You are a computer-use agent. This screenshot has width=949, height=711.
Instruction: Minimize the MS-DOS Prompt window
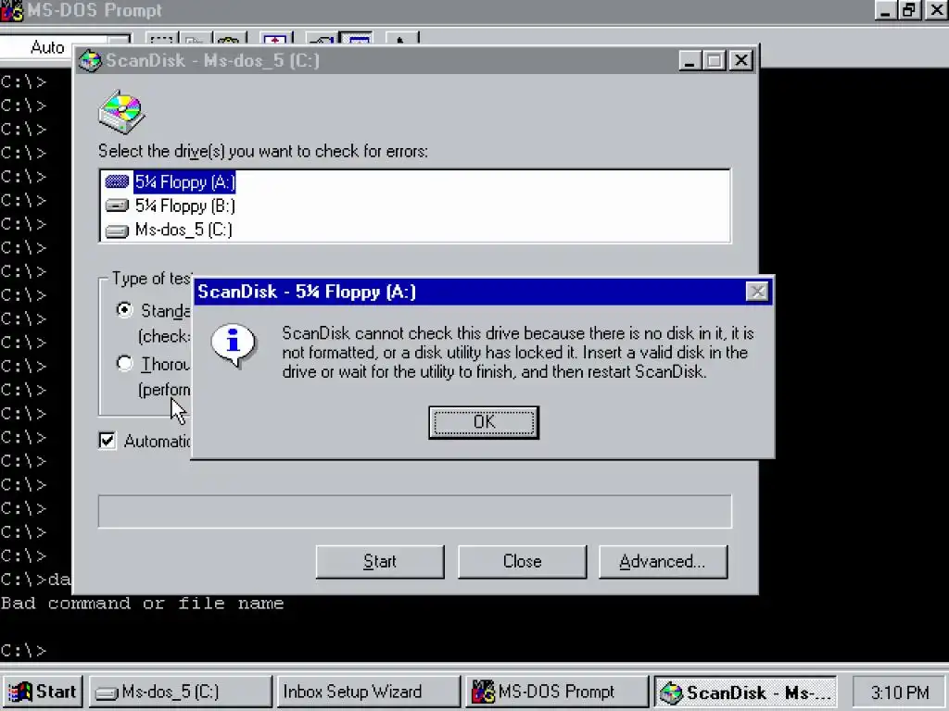click(885, 9)
